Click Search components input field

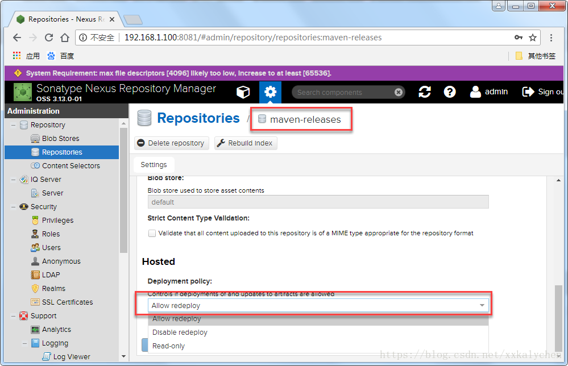(344, 92)
